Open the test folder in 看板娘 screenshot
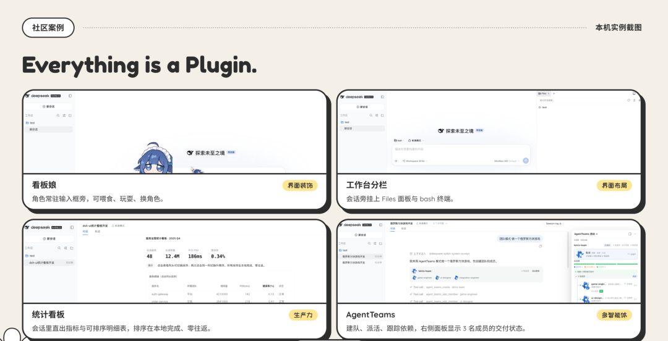Image resolution: width=668 pixels, height=341 pixels. click(x=30, y=122)
